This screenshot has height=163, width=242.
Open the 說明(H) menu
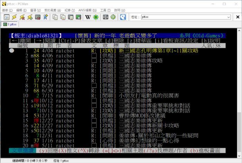pyautogui.click(x=120, y=10)
